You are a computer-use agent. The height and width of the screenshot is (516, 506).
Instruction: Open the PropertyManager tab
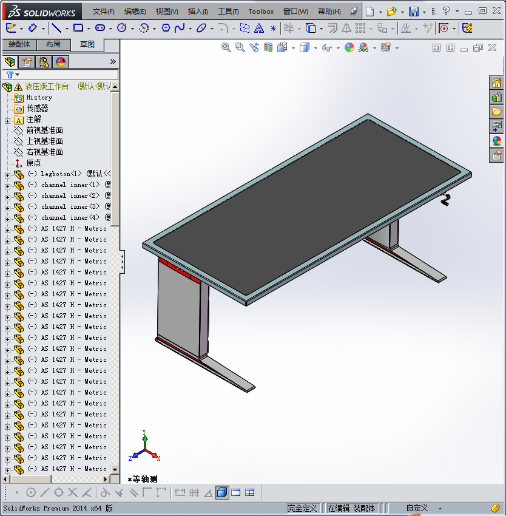[26, 62]
